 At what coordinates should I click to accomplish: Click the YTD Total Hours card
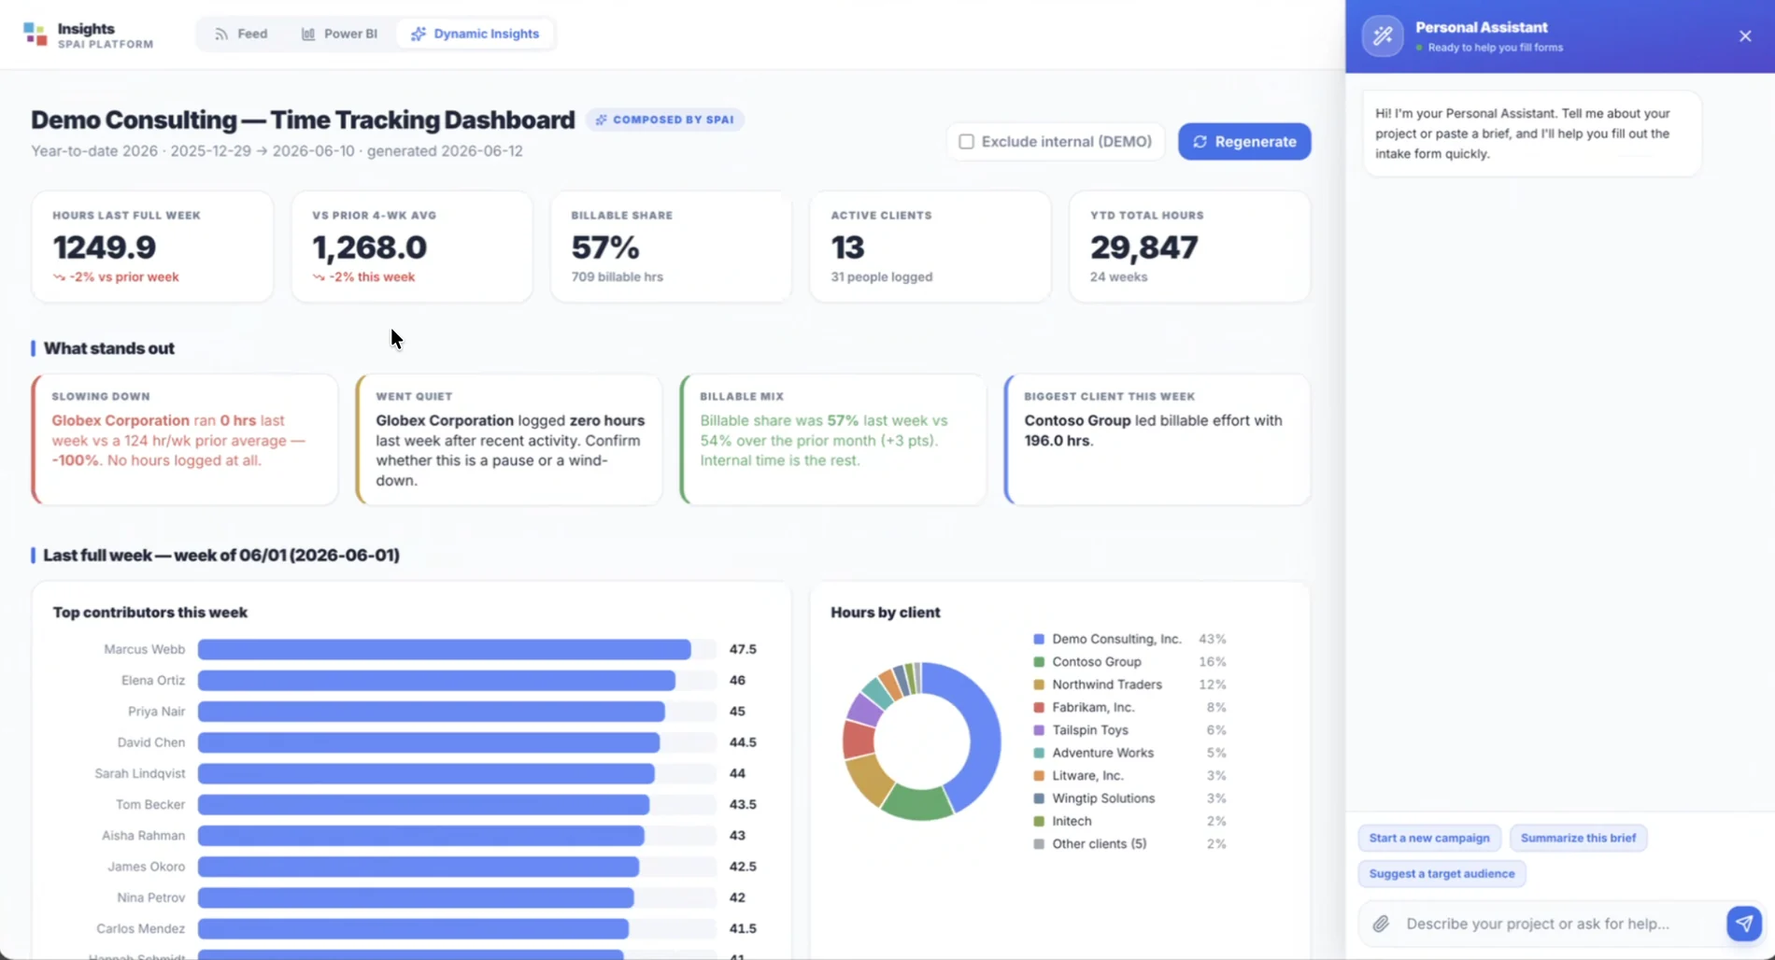[1189, 247]
